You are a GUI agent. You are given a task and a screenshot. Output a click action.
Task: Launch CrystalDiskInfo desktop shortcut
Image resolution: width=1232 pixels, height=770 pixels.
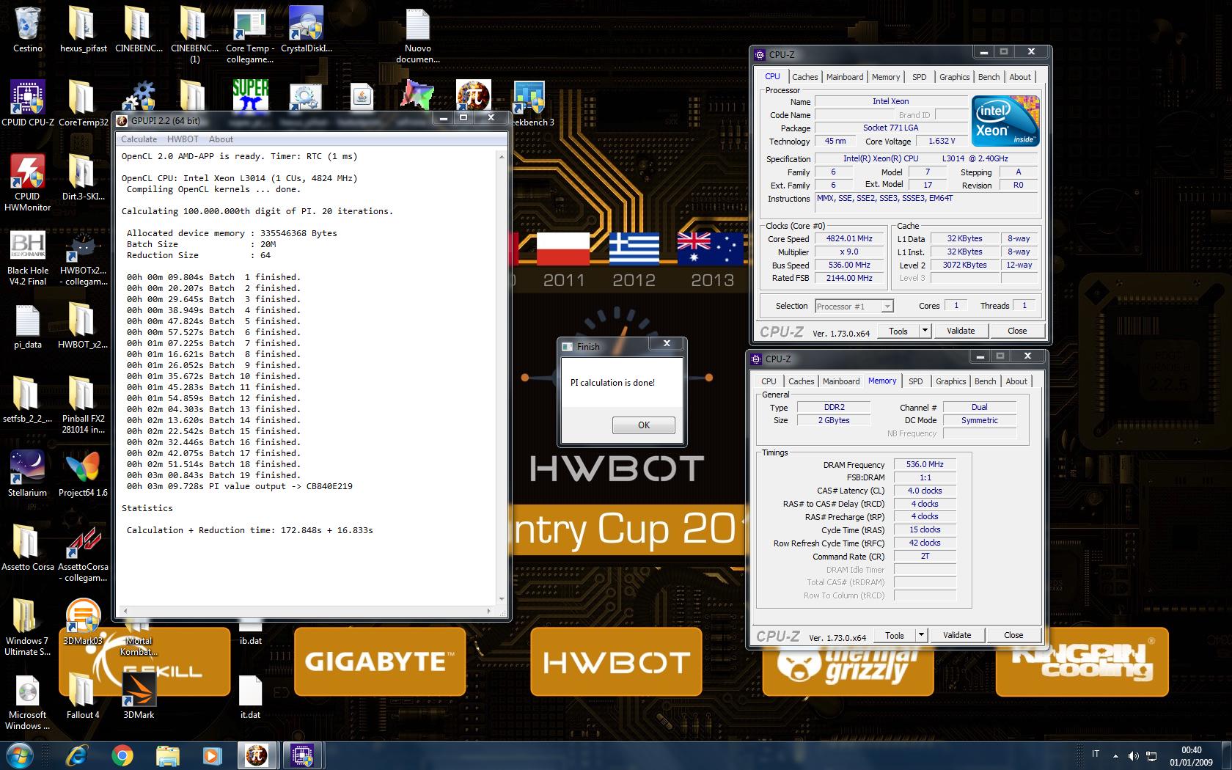click(x=306, y=29)
